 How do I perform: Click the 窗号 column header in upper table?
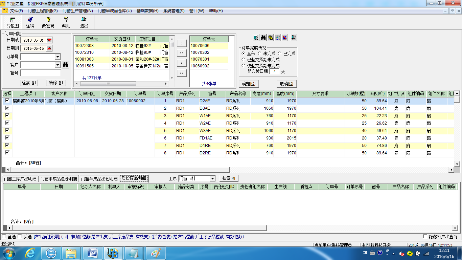[212, 94]
